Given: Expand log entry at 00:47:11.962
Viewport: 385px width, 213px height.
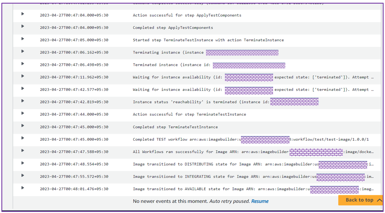Looking at the screenshot, I should point(23,76).
